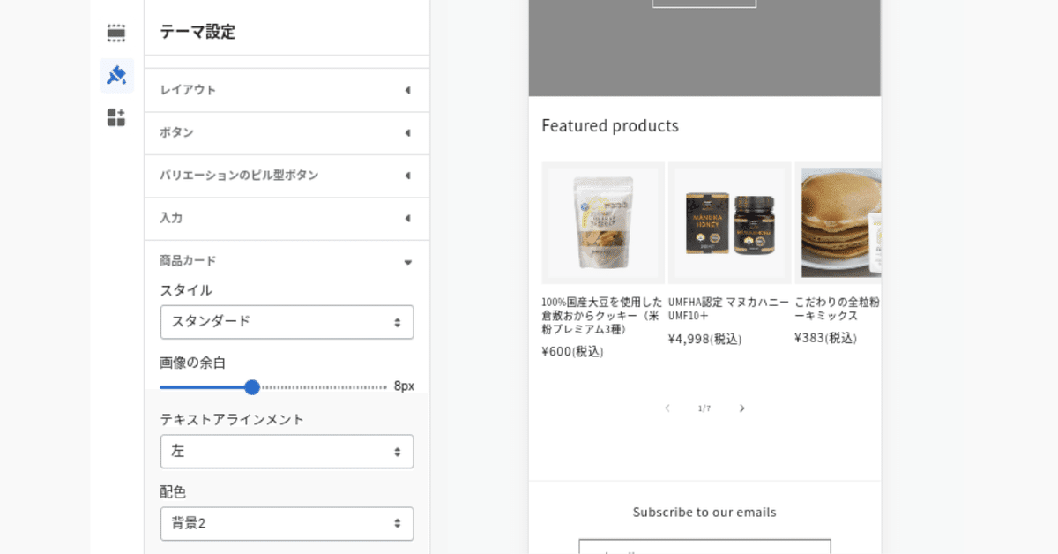Expand the 入力 section
This screenshot has width=1058, height=554.
287,218
